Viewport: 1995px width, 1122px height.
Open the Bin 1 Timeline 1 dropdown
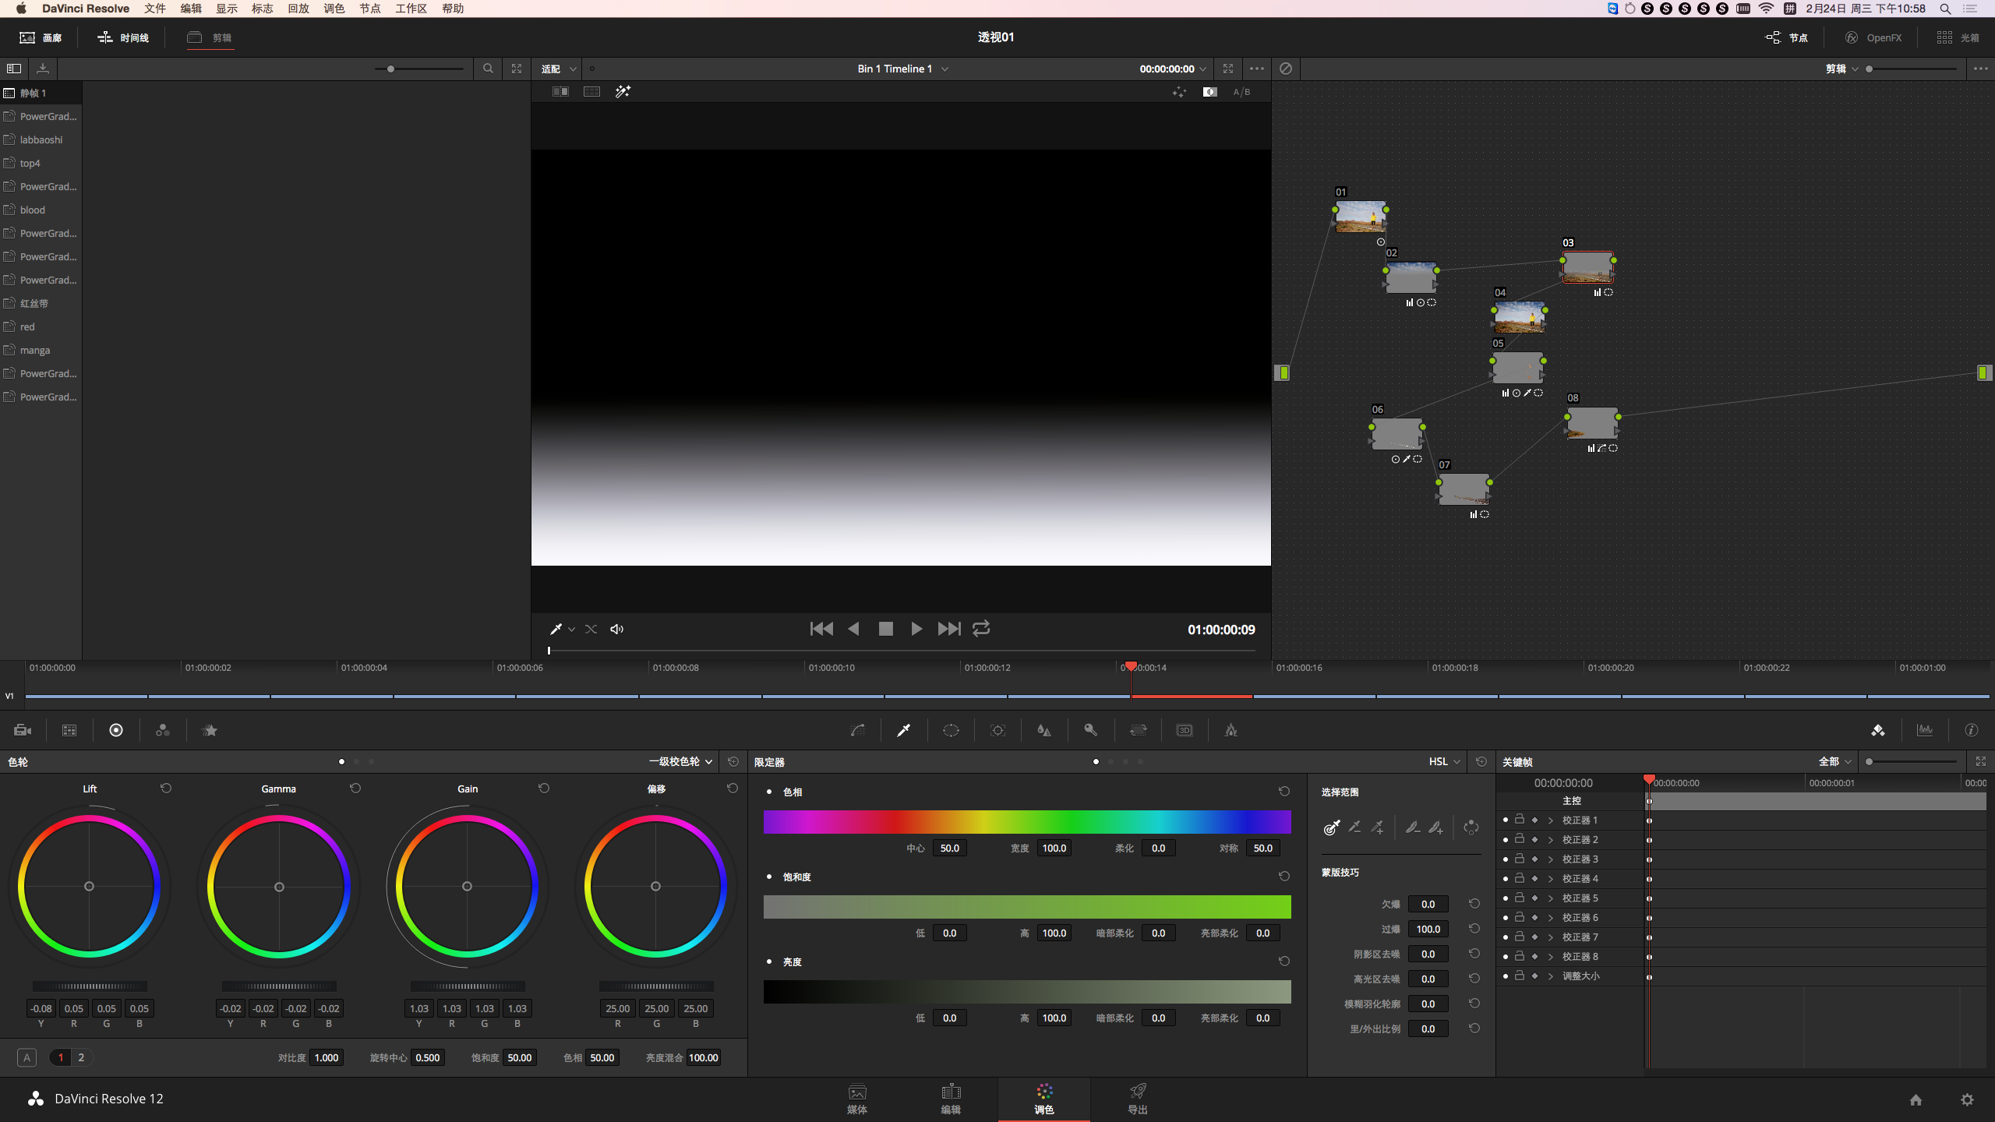tap(902, 69)
